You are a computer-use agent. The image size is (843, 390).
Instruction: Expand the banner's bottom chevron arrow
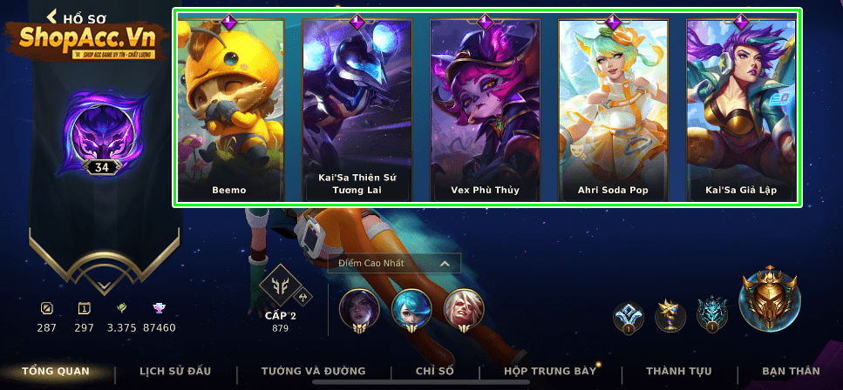click(104, 286)
